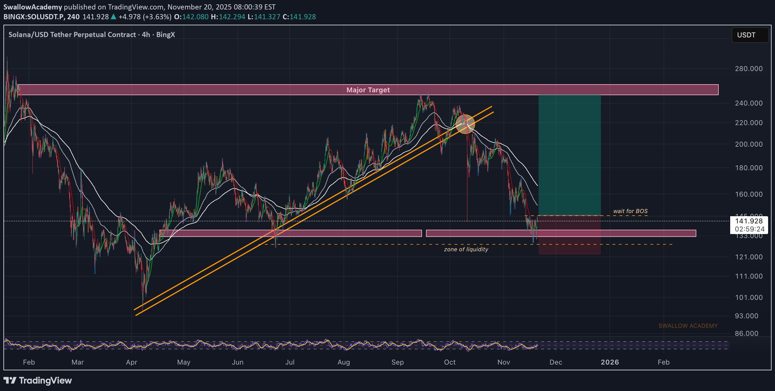Click the orange circle trendline break marker
Viewport: 775px width, 391px height.
(x=465, y=124)
